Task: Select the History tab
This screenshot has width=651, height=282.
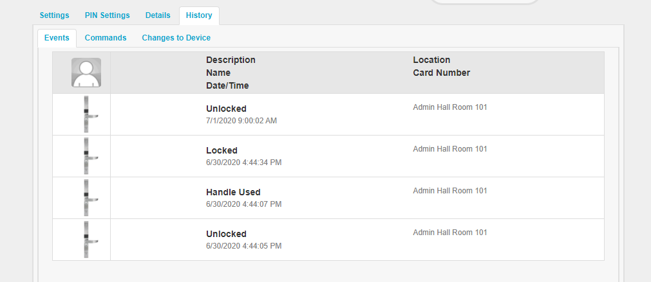Action: [199, 15]
